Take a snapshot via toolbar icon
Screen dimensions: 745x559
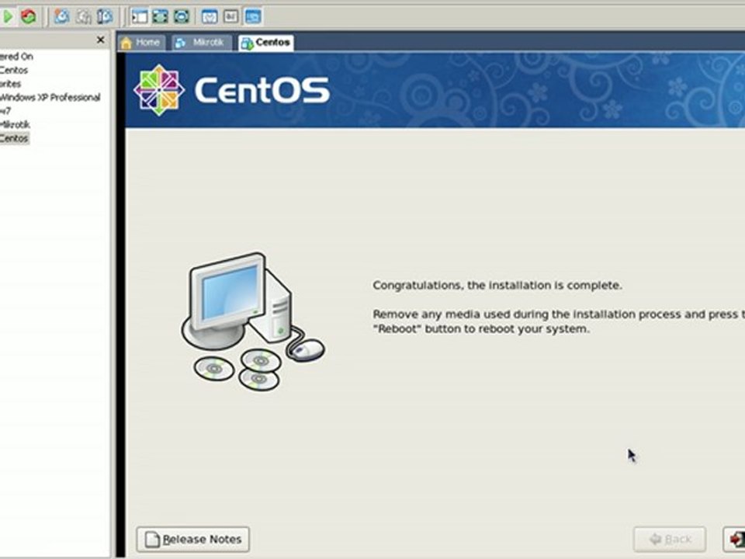point(62,16)
